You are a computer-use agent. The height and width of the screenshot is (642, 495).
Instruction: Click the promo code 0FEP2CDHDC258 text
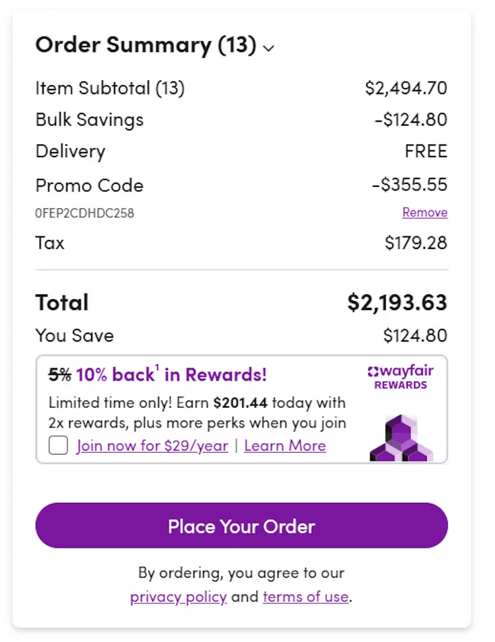[85, 213]
